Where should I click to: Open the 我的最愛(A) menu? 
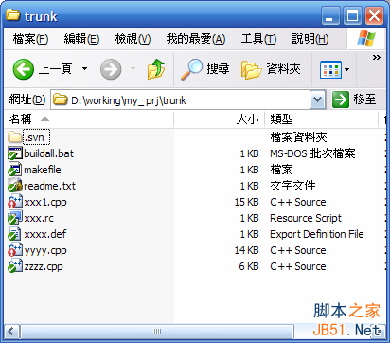pos(196,39)
